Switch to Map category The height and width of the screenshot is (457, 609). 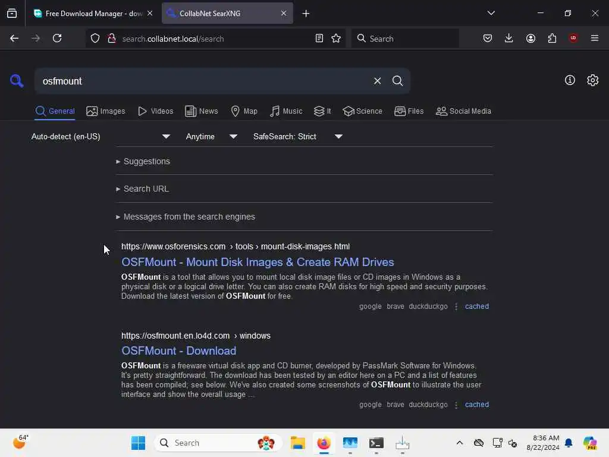tap(244, 111)
